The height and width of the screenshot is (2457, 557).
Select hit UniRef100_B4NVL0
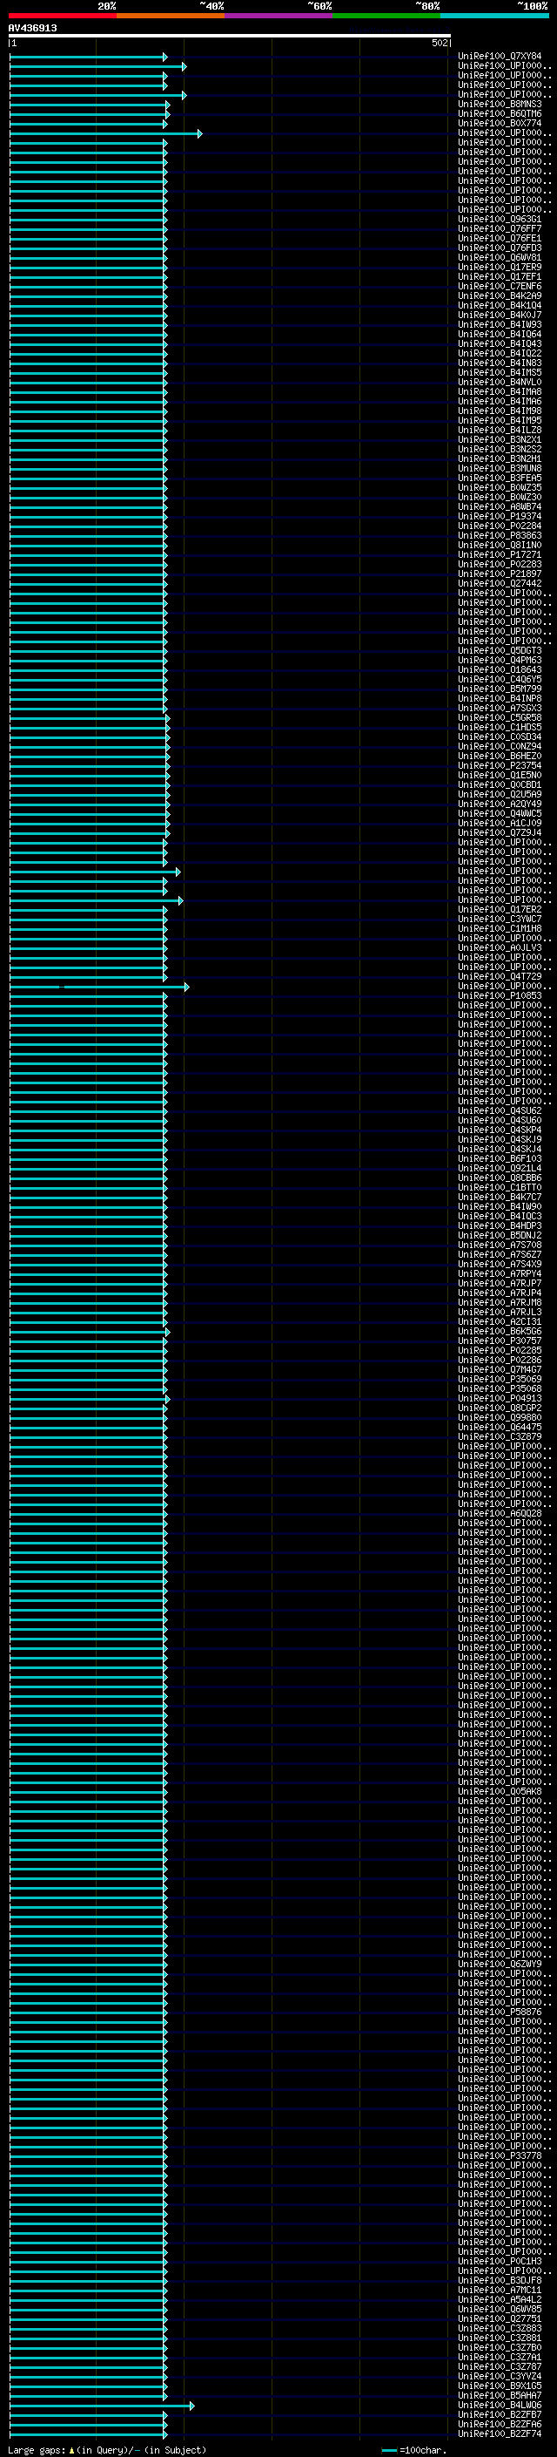pos(500,383)
